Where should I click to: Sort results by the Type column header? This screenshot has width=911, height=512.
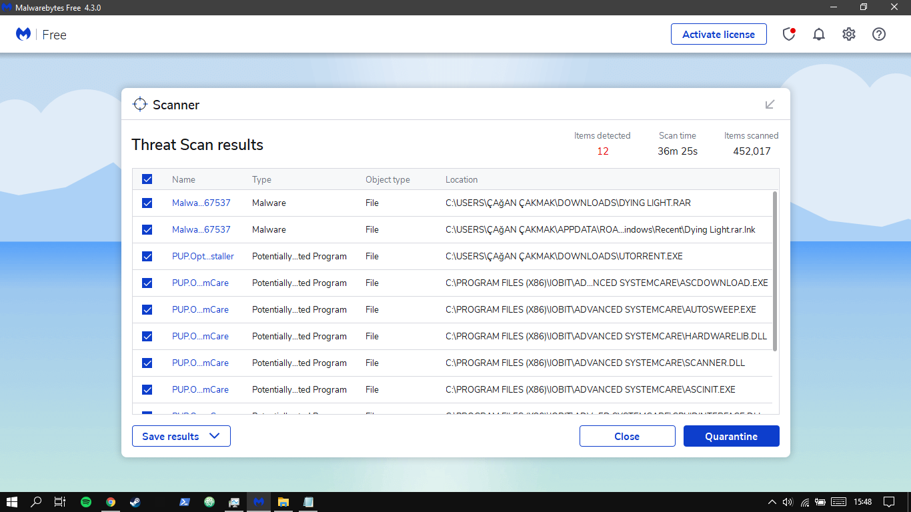[x=261, y=179]
